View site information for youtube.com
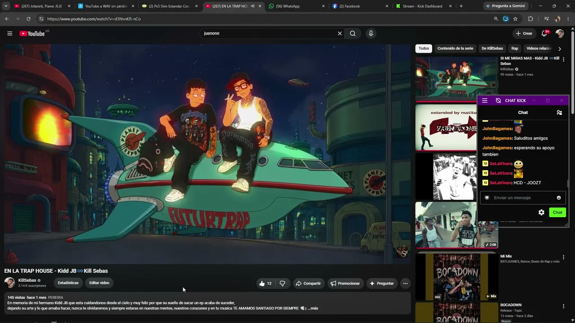The width and height of the screenshot is (575, 323). coord(41,19)
